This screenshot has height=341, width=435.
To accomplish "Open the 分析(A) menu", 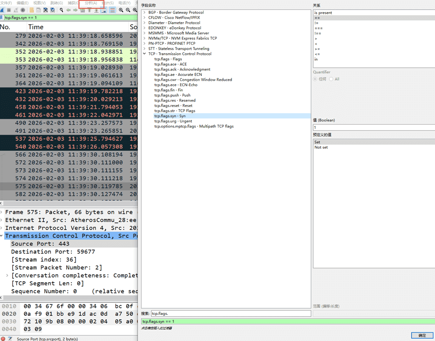I will coord(91,3).
